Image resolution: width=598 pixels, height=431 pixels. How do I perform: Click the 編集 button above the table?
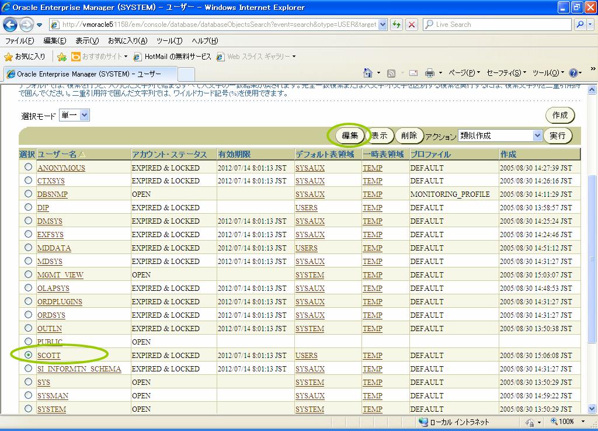[x=350, y=135]
